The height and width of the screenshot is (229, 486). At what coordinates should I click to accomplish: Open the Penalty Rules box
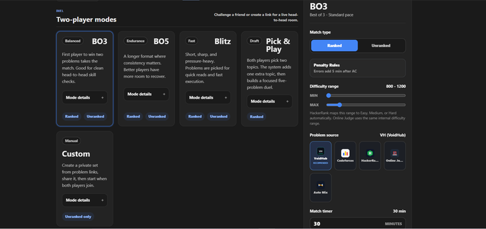click(x=358, y=68)
